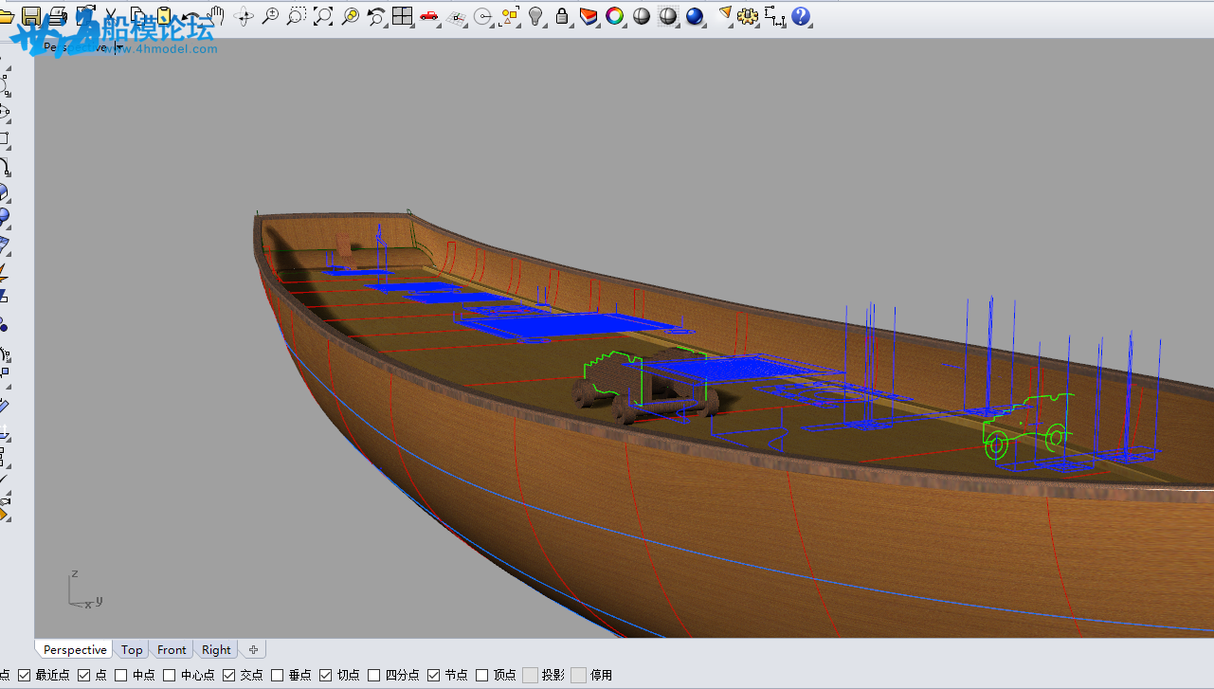
Task: Select the Rotate view tool
Action: point(244,16)
